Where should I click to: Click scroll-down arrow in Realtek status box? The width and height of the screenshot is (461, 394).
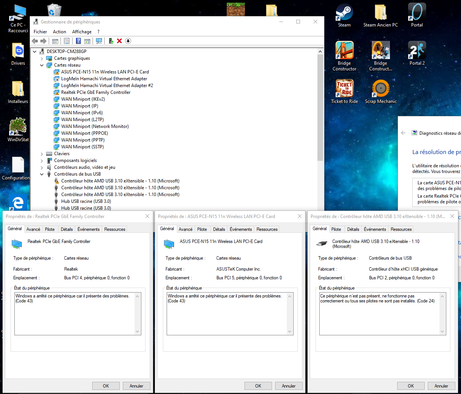138,332
